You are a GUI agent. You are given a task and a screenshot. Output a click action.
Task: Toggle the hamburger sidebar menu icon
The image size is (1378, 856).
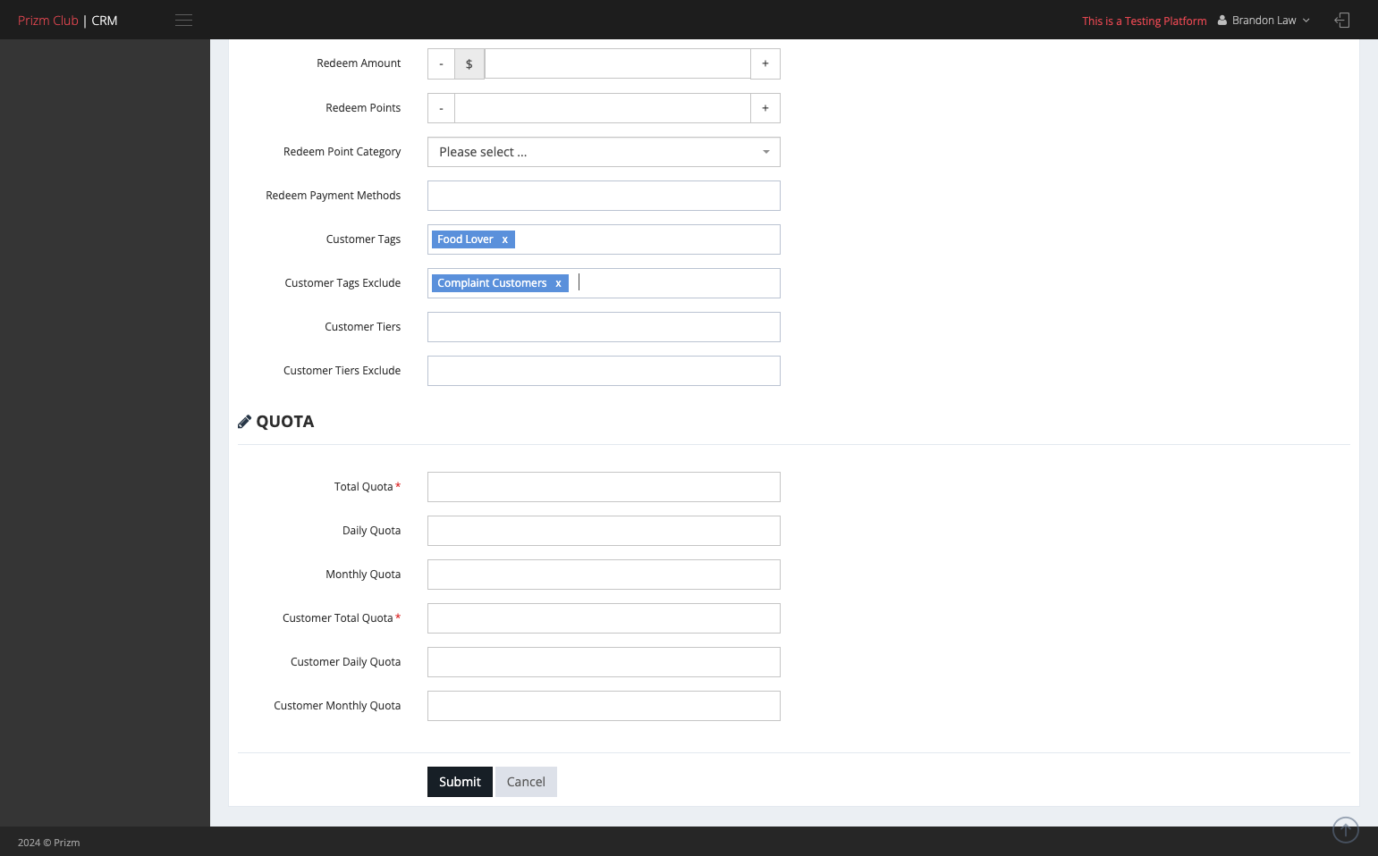click(x=183, y=20)
